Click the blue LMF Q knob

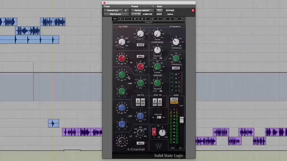pos(122,124)
